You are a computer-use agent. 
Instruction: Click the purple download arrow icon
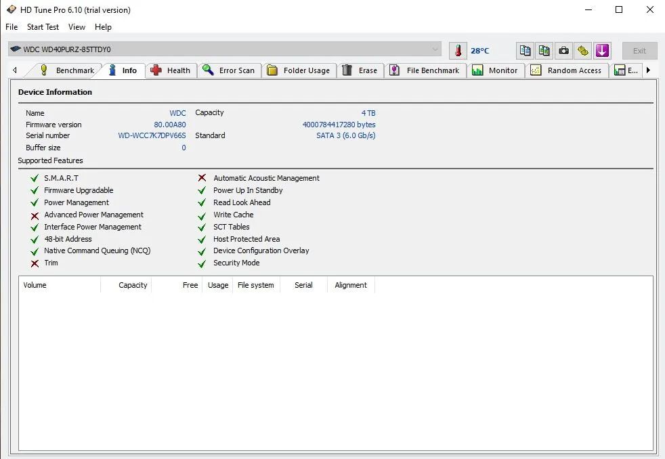[602, 50]
